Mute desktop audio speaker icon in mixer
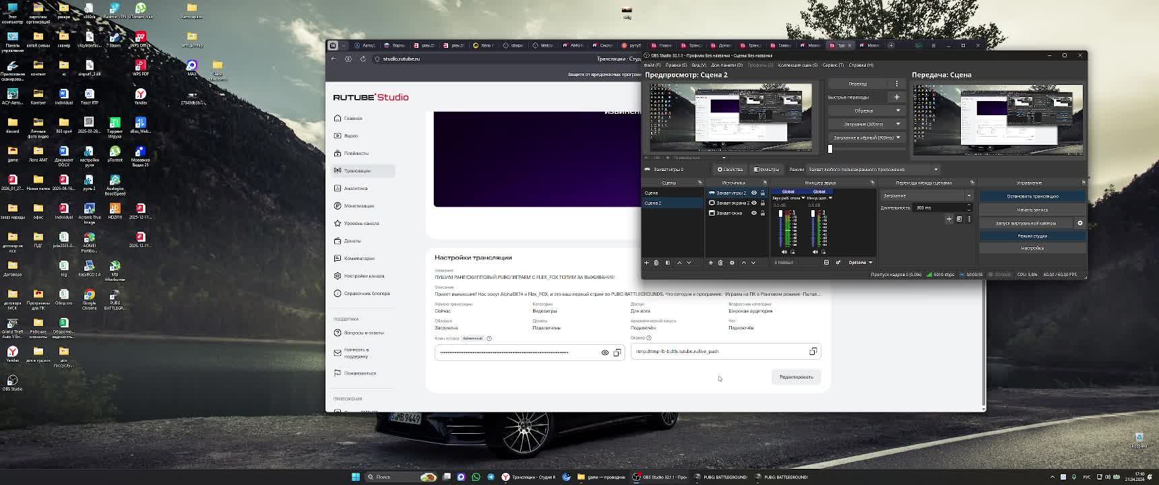 click(784, 252)
